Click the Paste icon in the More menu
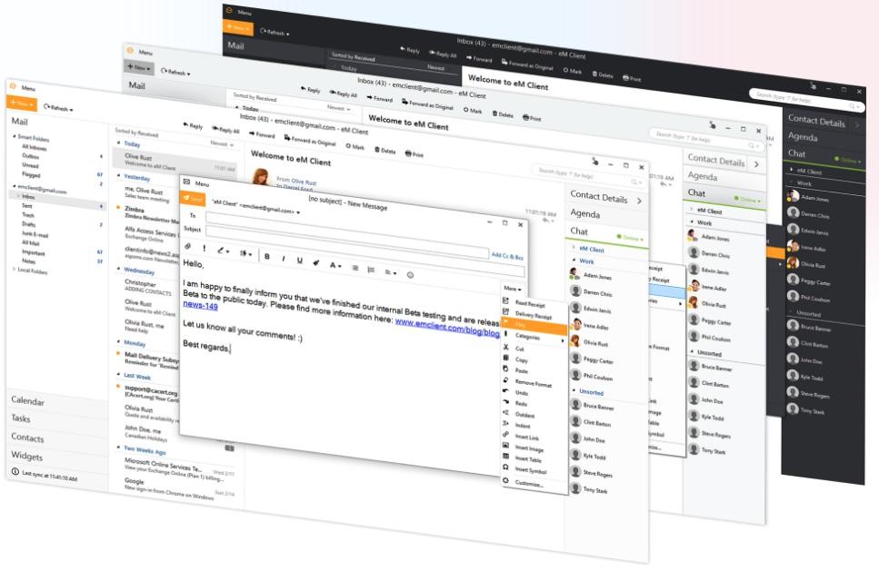This screenshot has width=879, height=571. pyautogui.click(x=505, y=369)
